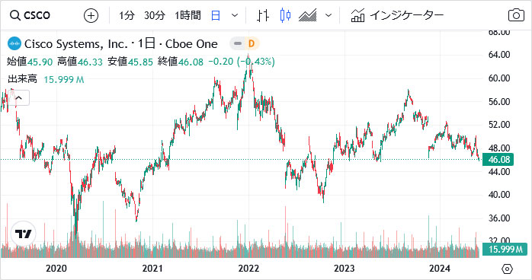Click the 2023 time axis label

344,269
